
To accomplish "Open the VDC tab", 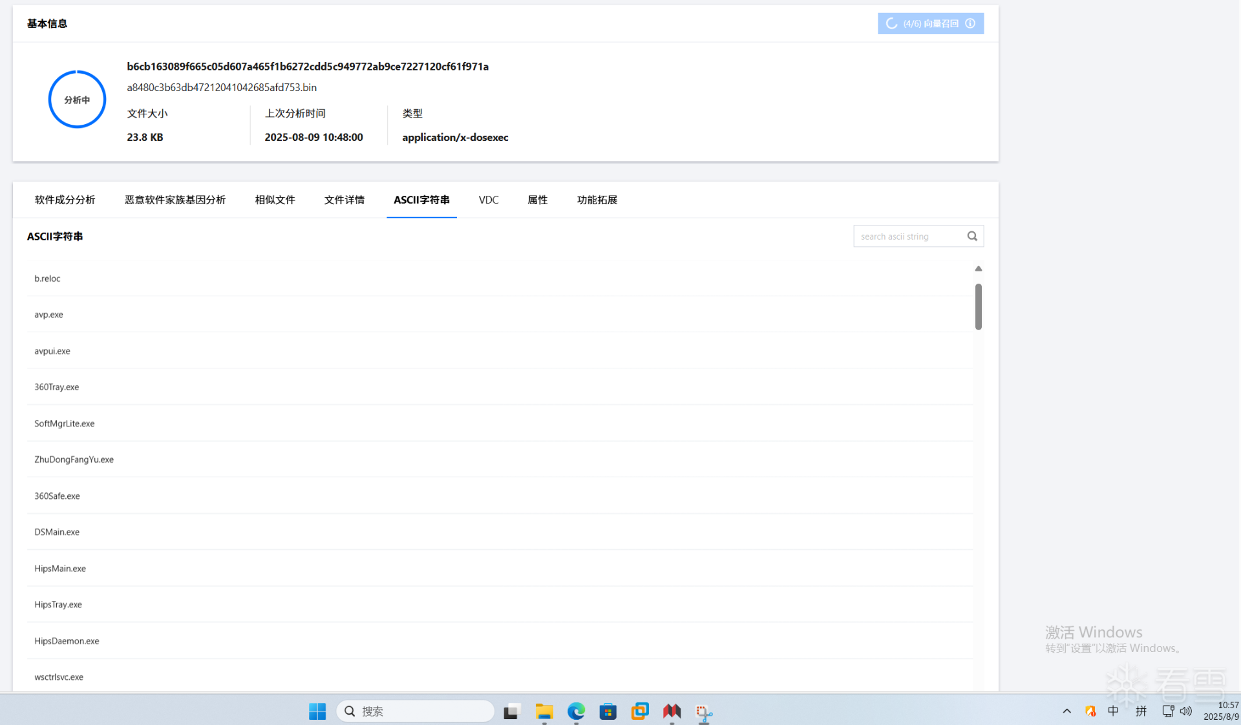I will [x=489, y=200].
